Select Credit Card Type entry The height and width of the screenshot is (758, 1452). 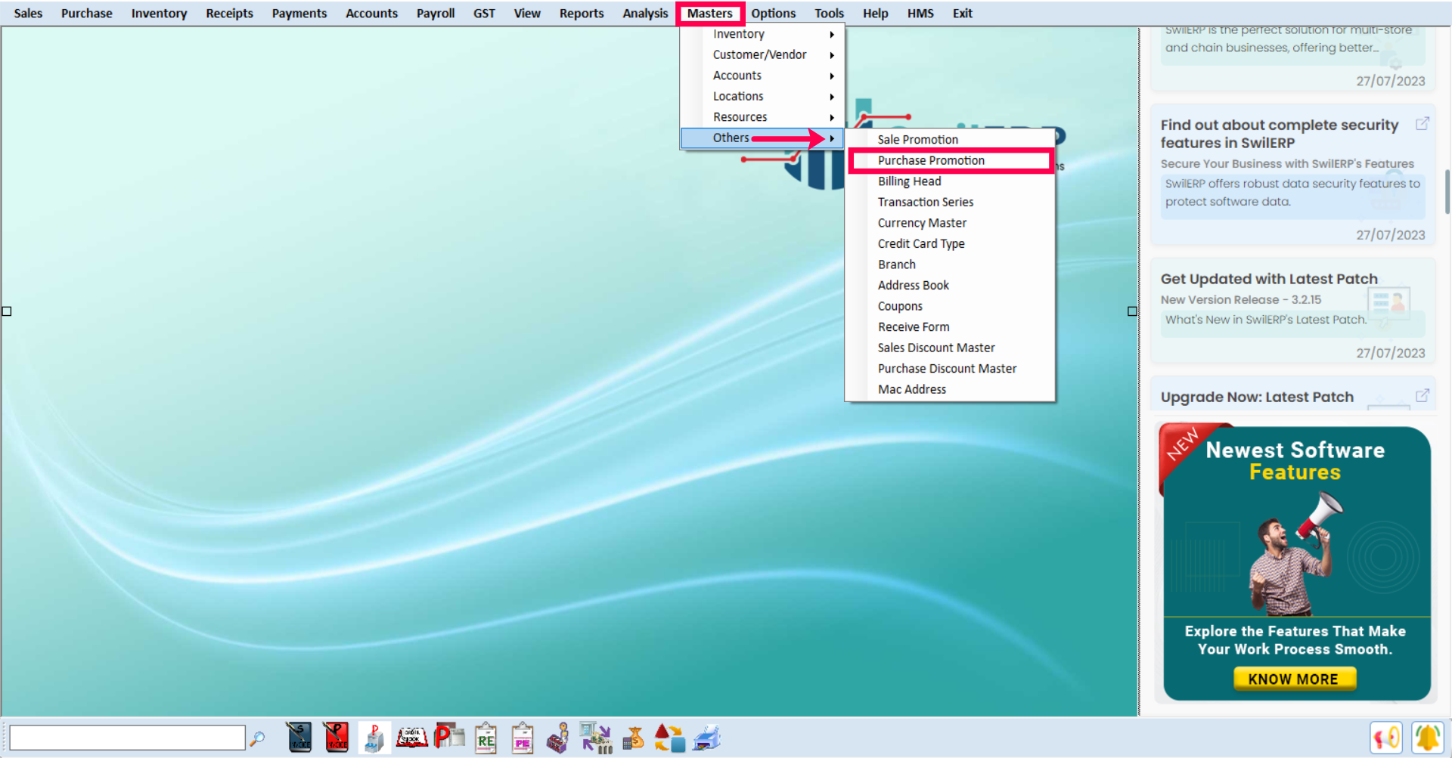point(951,243)
